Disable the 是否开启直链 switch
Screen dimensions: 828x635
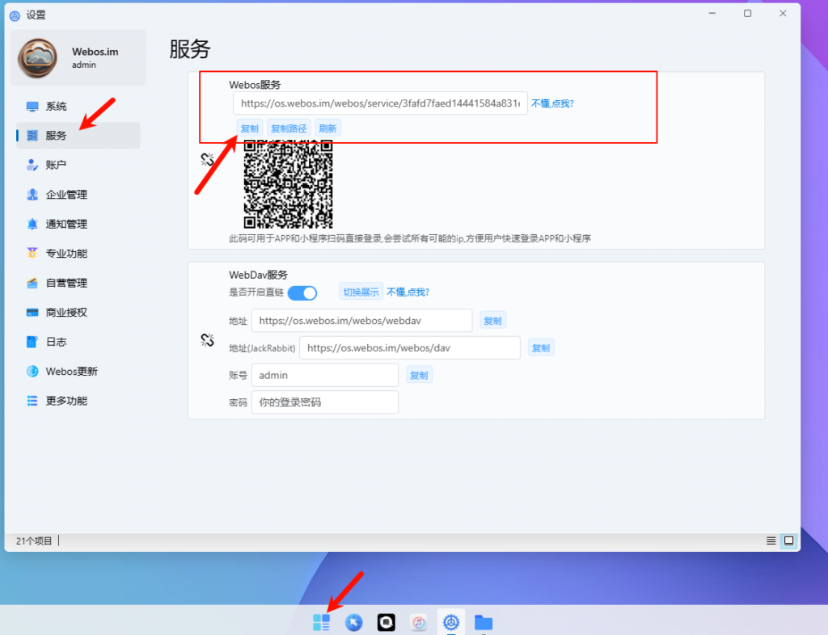tap(302, 293)
